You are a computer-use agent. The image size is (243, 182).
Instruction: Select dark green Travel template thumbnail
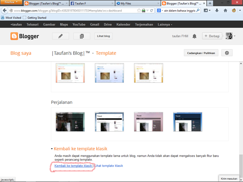[x=70, y=122]
